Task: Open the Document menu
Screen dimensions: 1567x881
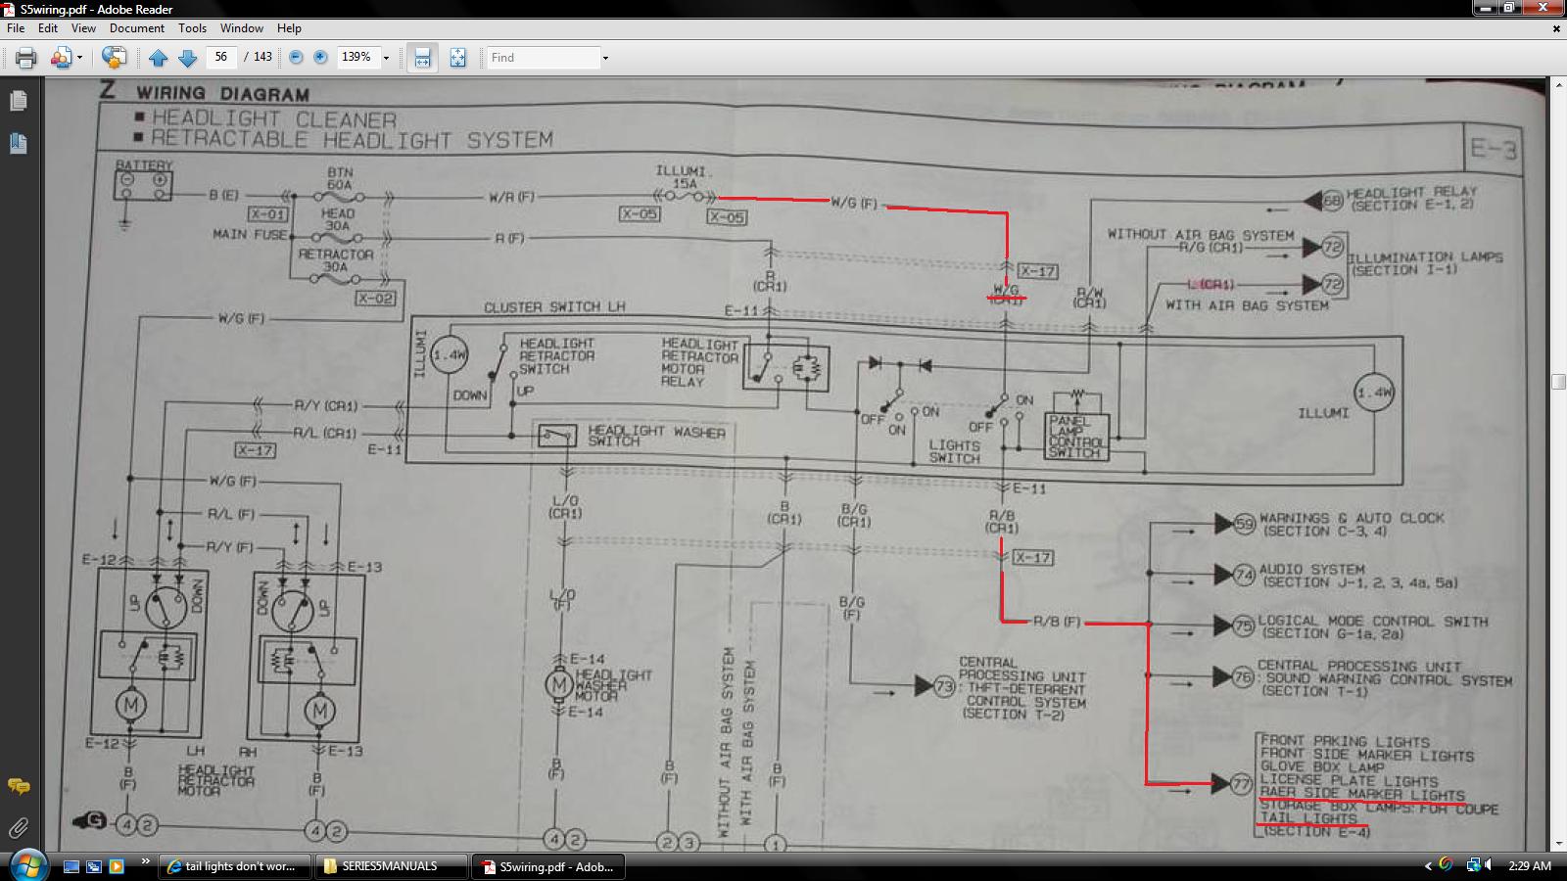Action: (x=137, y=28)
